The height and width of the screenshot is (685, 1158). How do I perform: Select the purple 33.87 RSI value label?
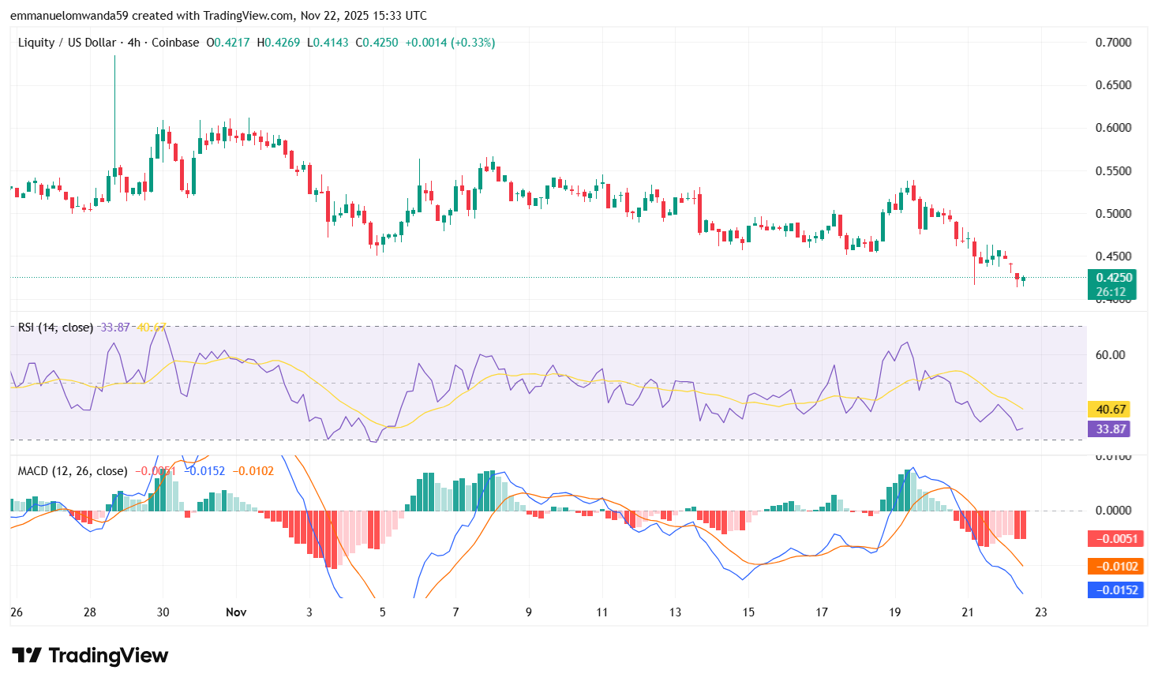click(x=1110, y=429)
